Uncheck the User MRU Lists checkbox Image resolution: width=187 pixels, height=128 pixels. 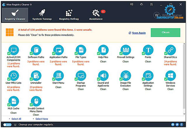tap(9, 79)
